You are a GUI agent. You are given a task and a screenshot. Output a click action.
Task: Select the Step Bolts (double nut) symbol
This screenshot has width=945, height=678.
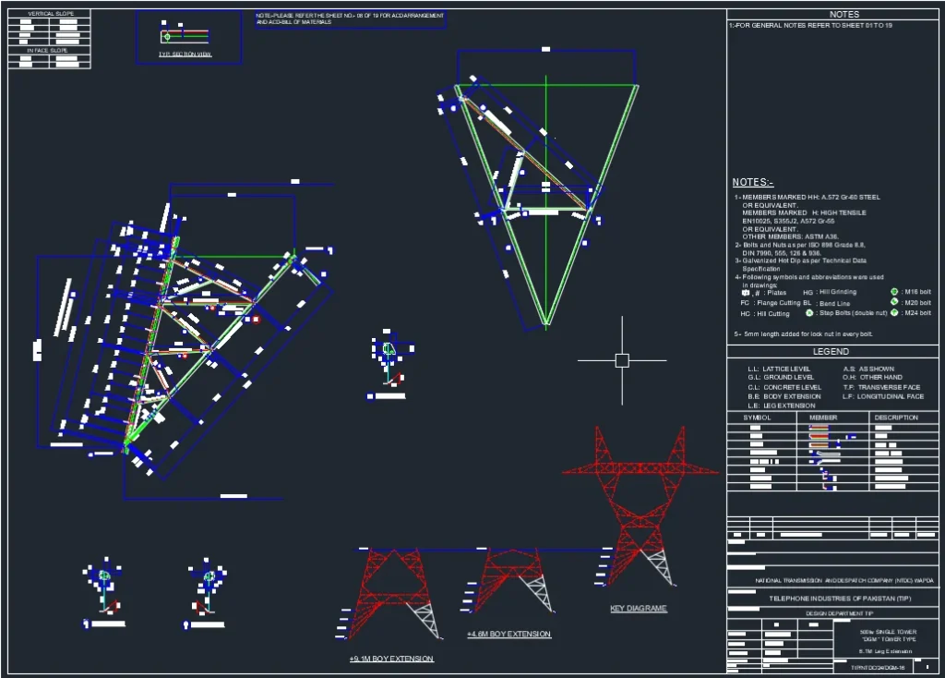pyautogui.click(x=809, y=313)
